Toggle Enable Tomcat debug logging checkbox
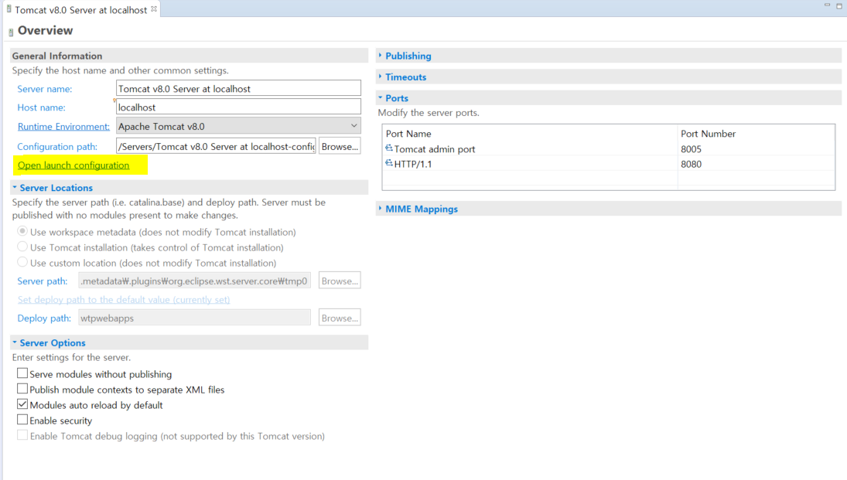The height and width of the screenshot is (480, 847). coord(22,435)
